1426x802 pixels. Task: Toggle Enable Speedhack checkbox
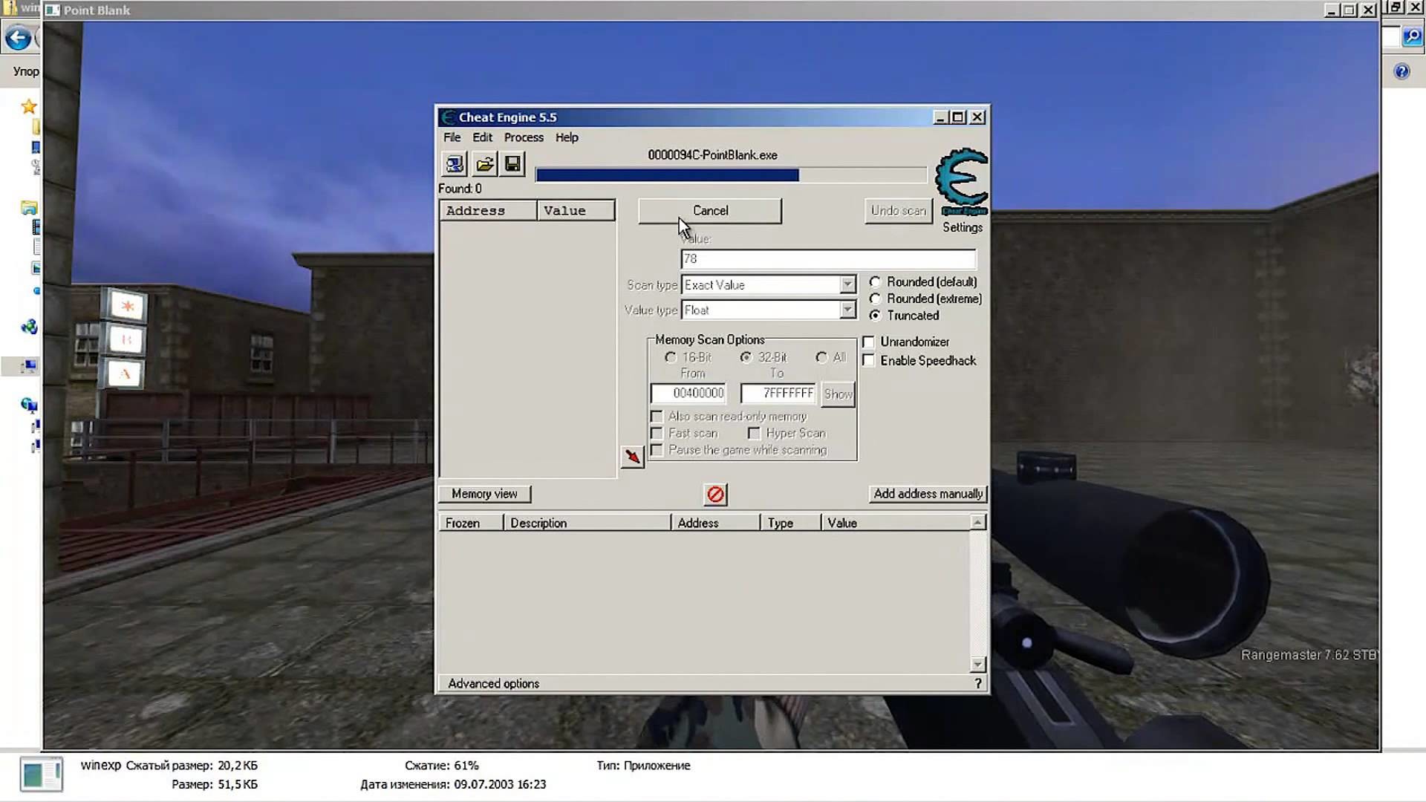click(868, 361)
